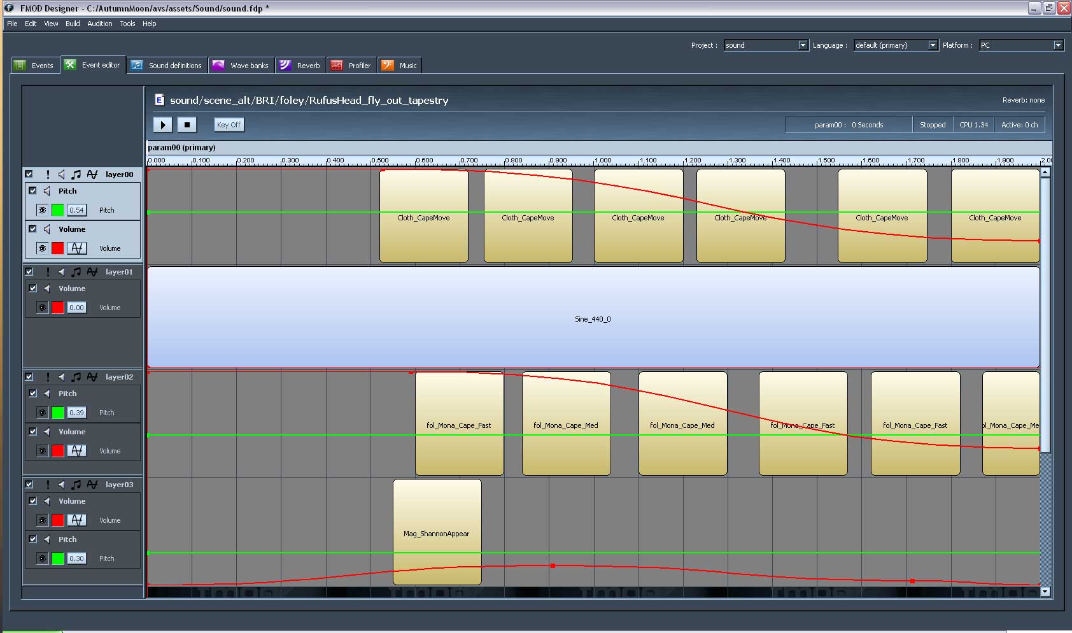Toggle the layer03 enable checkbox

[29, 485]
